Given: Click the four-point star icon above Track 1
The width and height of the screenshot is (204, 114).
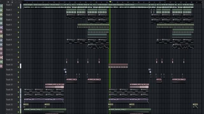Looking at the screenshot, I should (x=8, y=2).
